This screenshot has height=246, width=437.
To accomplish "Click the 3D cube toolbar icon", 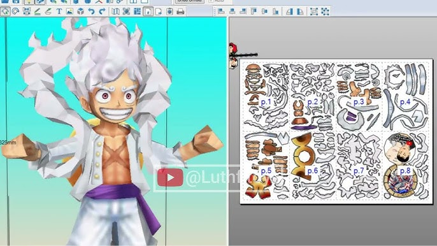I will [x=80, y=11].
